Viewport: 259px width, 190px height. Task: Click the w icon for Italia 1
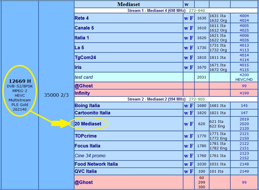click(x=186, y=38)
